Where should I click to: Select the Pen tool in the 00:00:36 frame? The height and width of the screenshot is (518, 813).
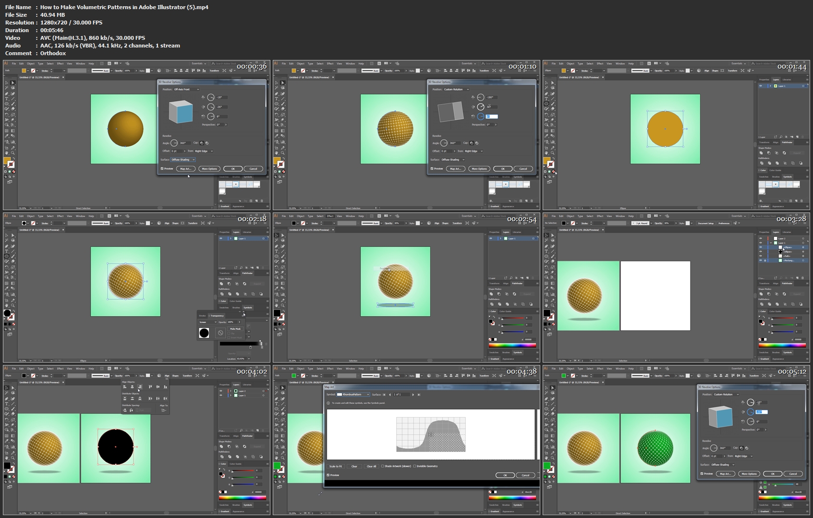click(6, 94)
